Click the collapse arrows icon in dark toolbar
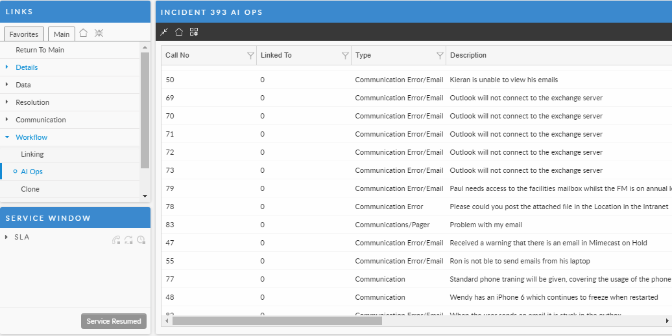Image resolution: width=672 pixels, height=336 pixels. [164, 32]
